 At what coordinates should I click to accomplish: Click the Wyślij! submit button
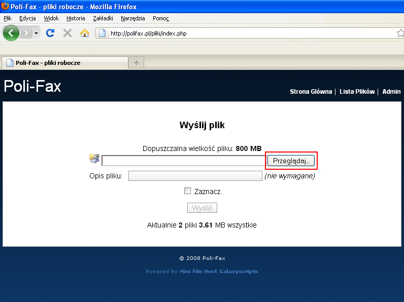(x=203, y=208)
